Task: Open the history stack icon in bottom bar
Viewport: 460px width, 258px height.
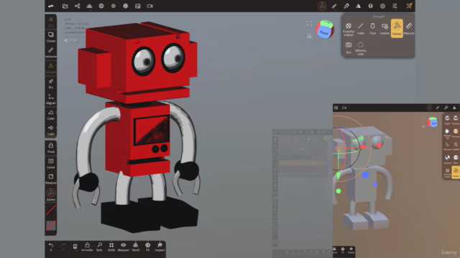Action: point(75,247)
